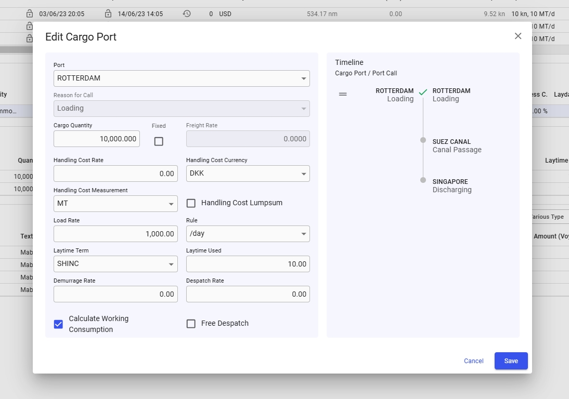Enable the Free Despatch checkbox
The image size is (569, 399).
191,324
